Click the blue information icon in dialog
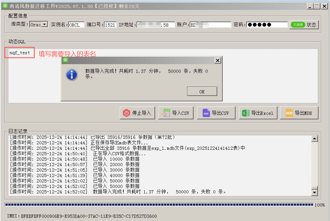Screen dimensions: 330x221 (x=72, y=75)
